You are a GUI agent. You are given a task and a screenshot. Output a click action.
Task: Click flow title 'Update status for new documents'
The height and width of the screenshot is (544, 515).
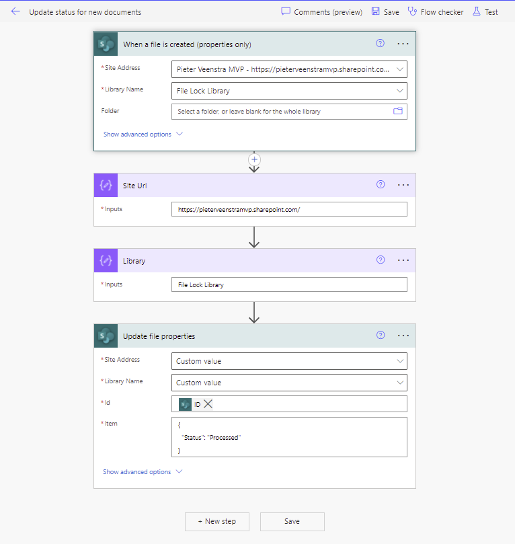point(85,12)
